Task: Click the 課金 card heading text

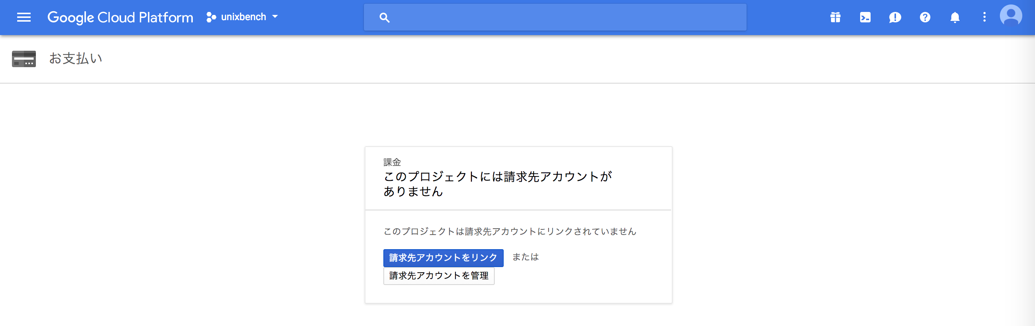Action: coord(392,162)
